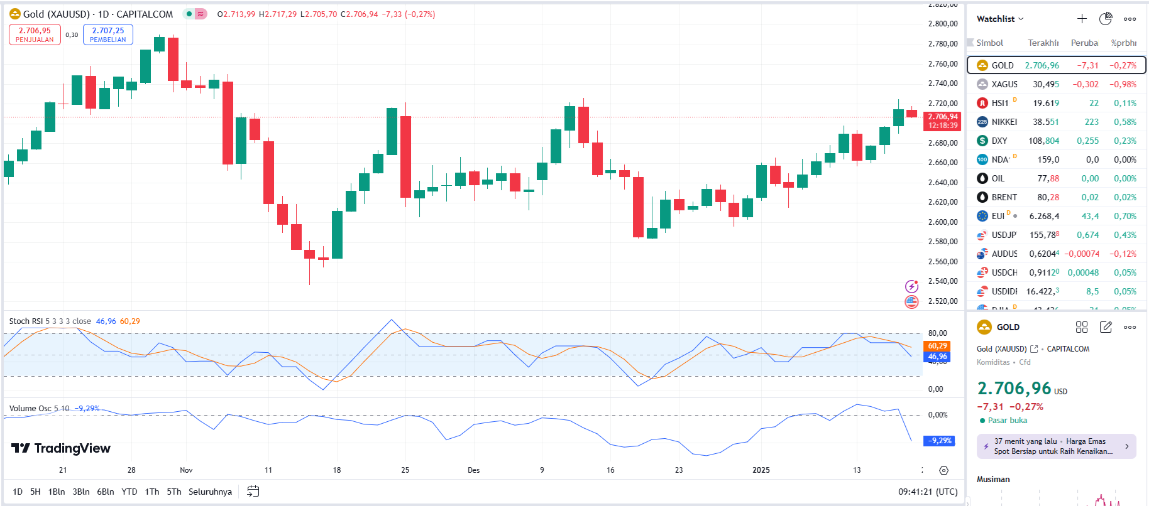Screen dimensions: 1149x506
Task: Click the PEMBELIAN buy button
Action: pyautogui.click(x=108, y=35)
